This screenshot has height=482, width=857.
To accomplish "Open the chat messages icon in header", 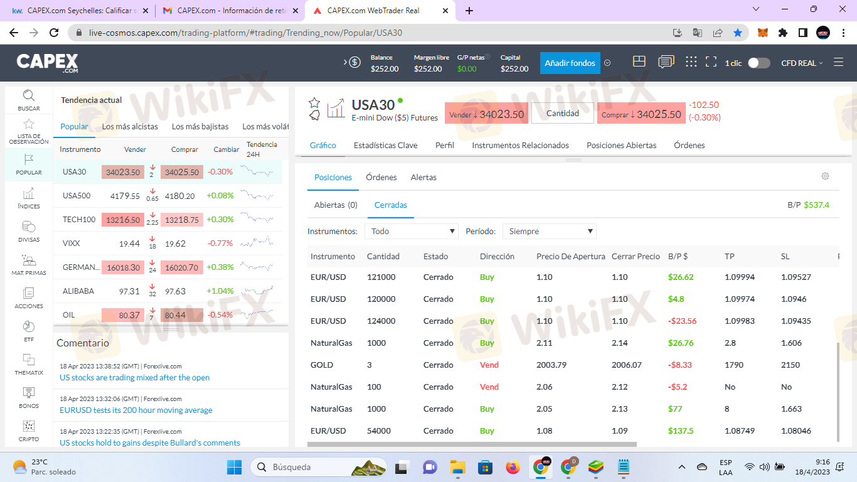I will pyautogui.click(x=666, y=62).
